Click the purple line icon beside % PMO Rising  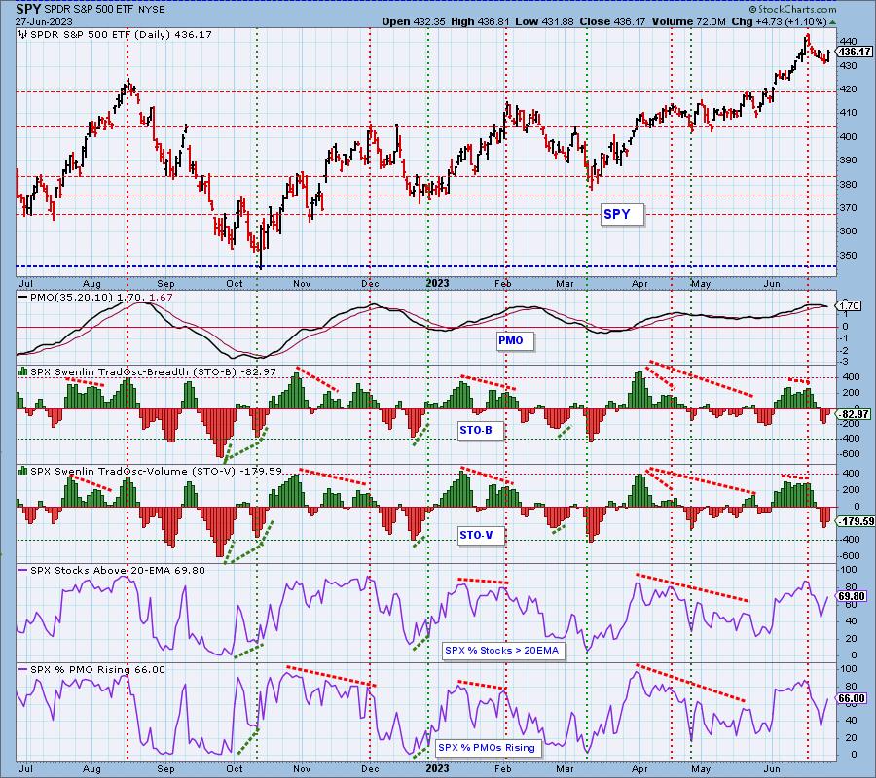(23, 670)
